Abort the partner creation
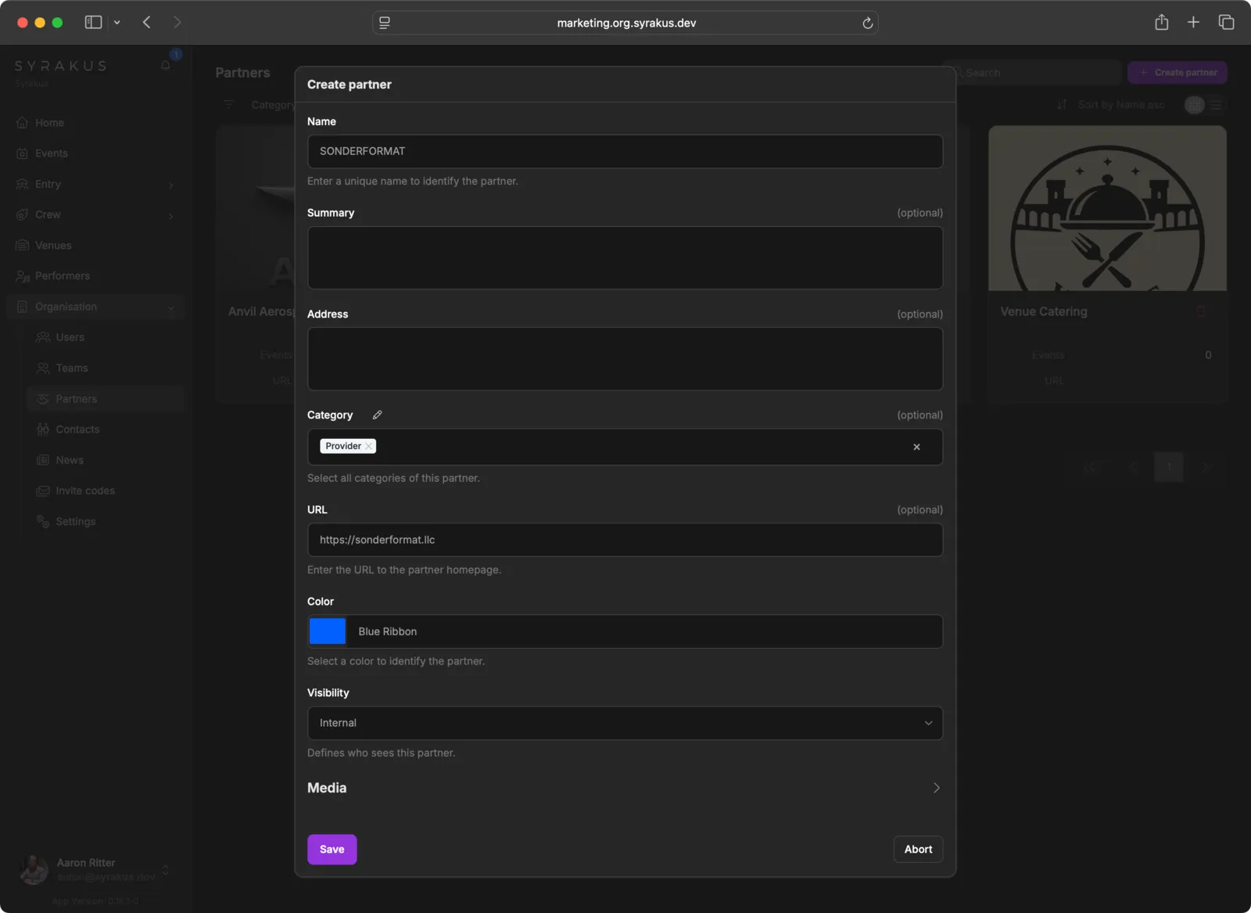 (x=918, y=849)
